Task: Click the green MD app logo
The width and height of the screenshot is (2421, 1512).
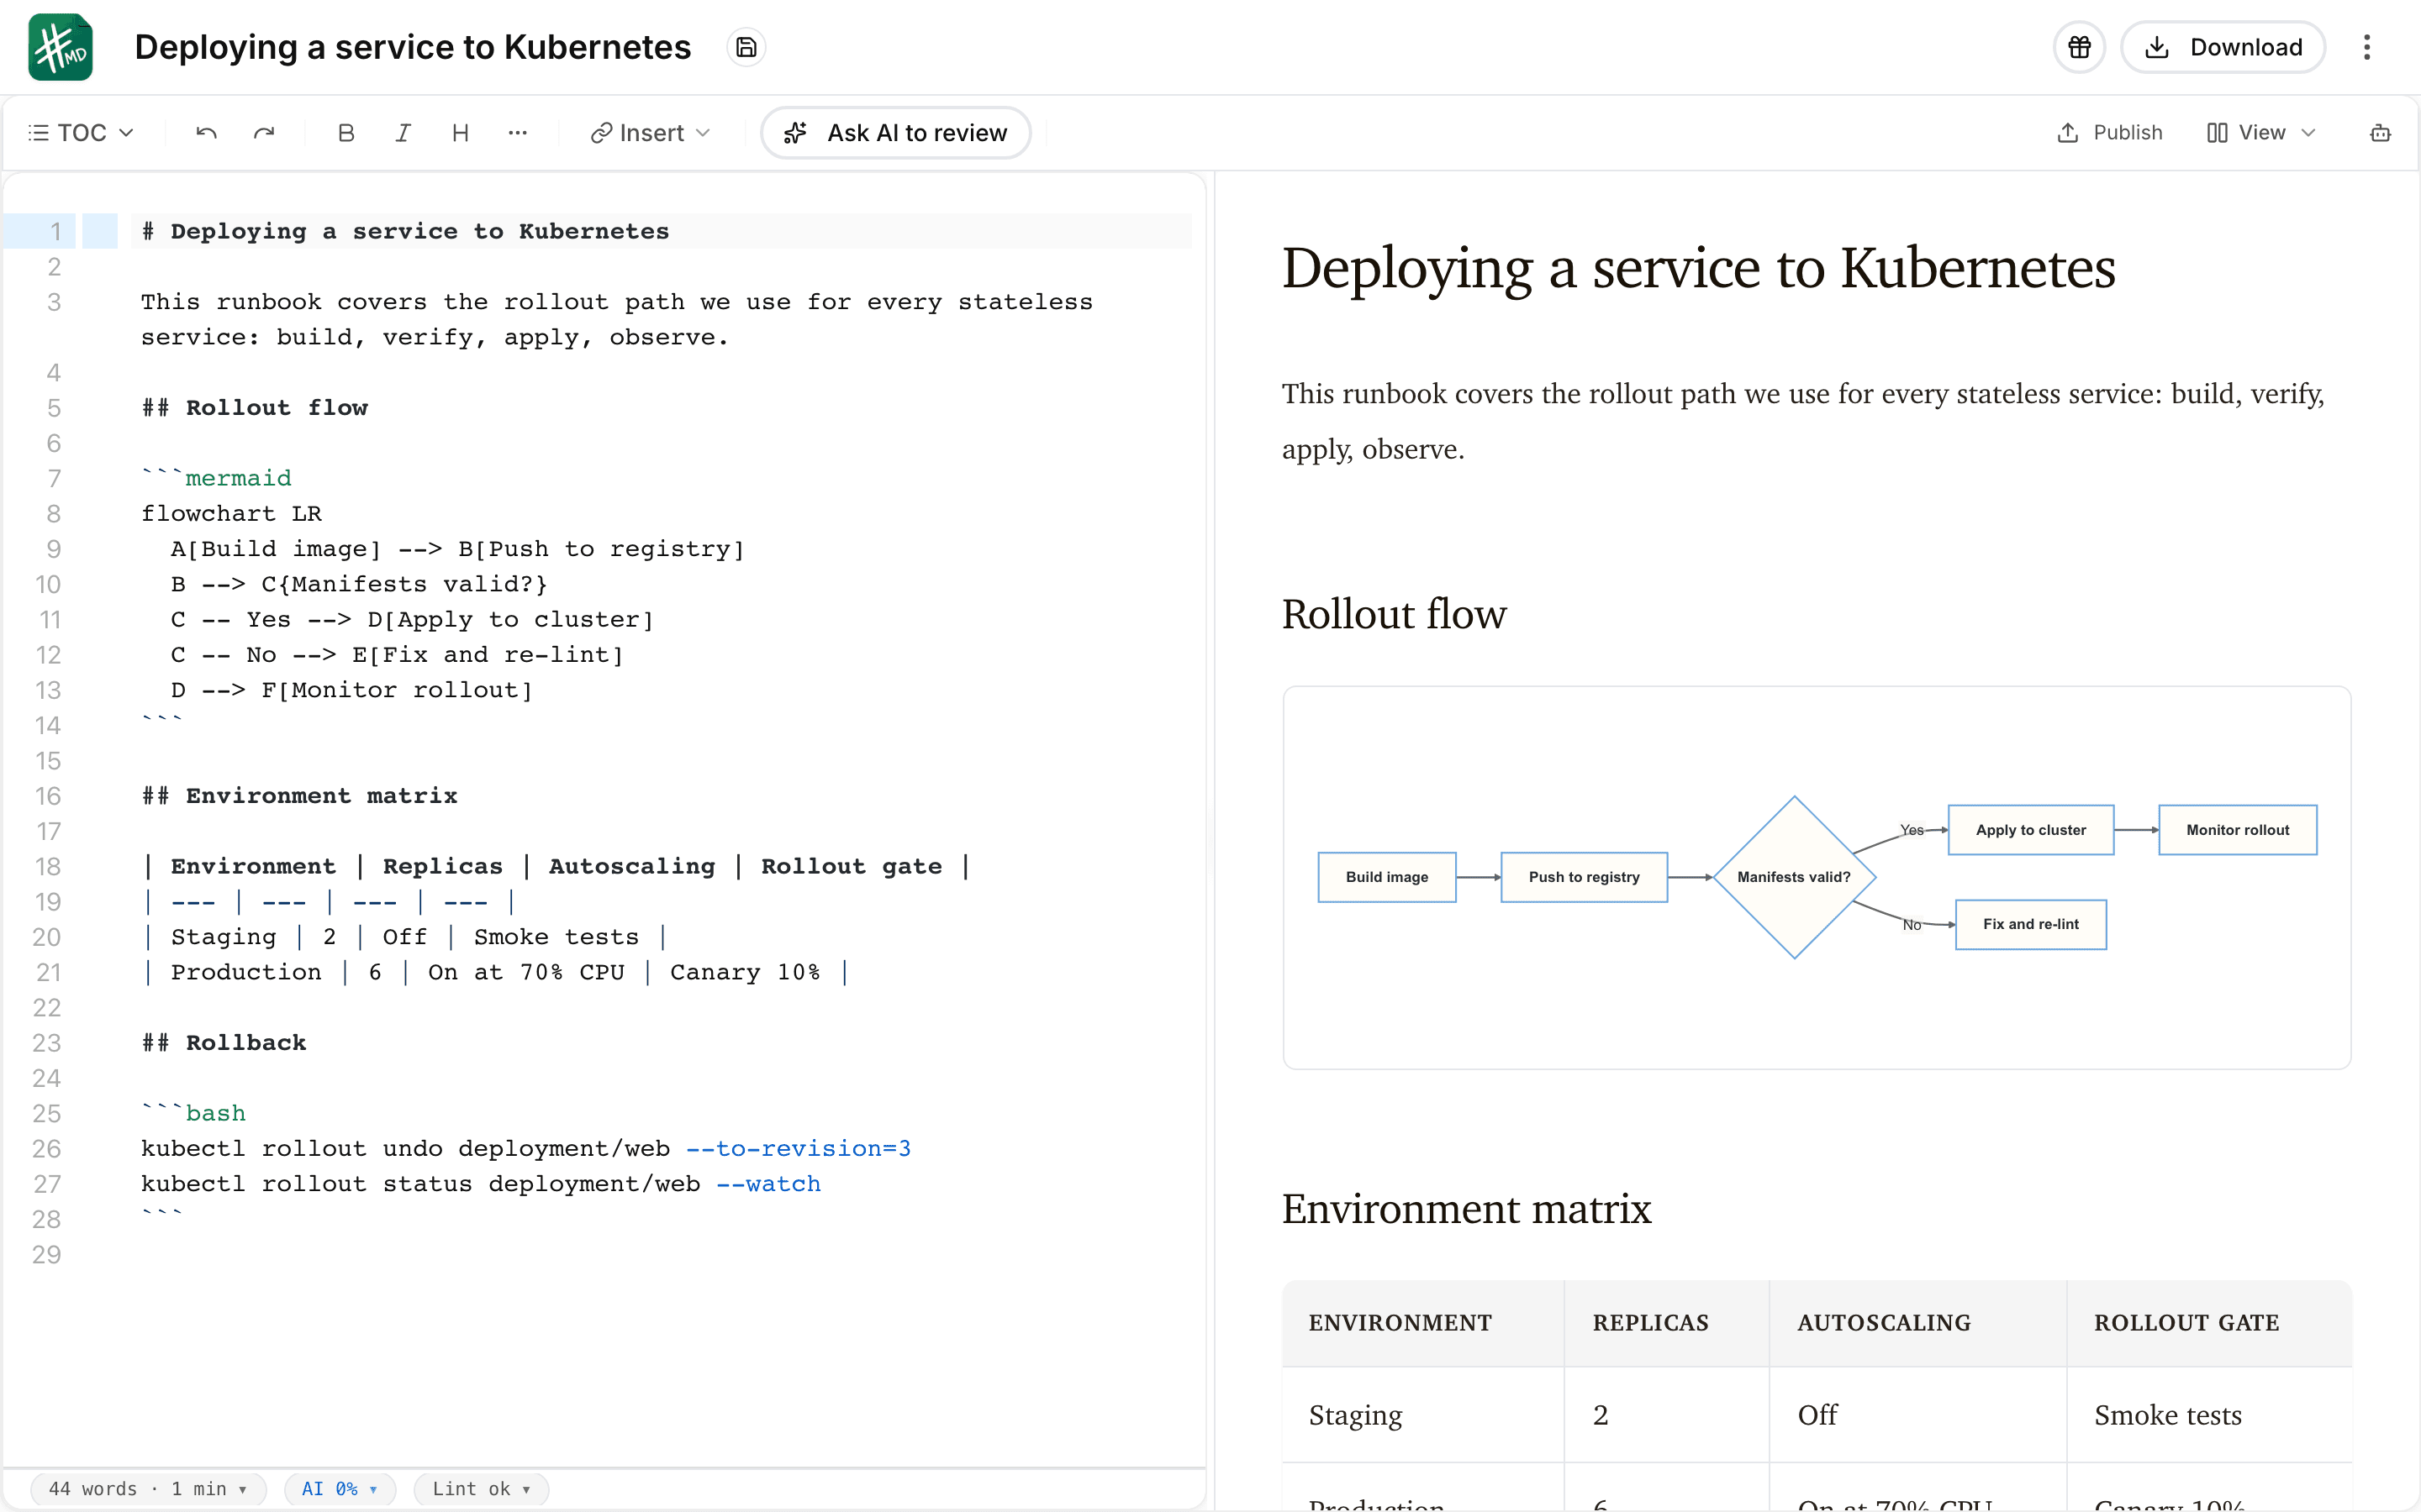Action: [x=60, y=47]
